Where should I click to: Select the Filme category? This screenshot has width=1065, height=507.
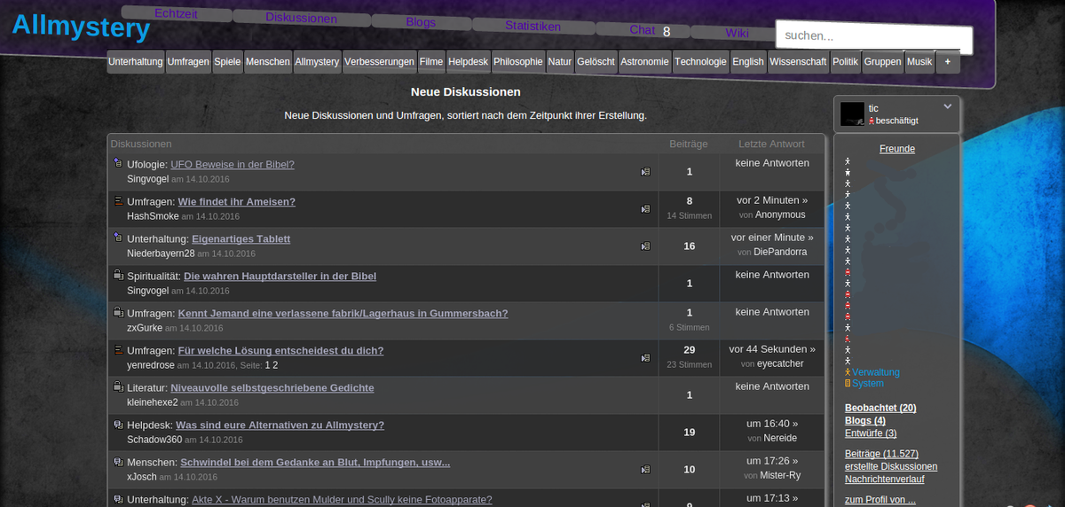431,62
